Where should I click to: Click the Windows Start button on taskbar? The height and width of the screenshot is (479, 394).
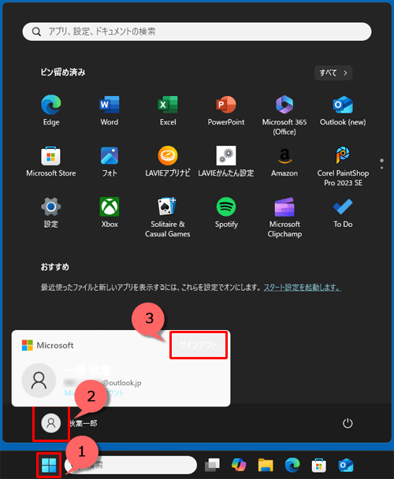49,466
